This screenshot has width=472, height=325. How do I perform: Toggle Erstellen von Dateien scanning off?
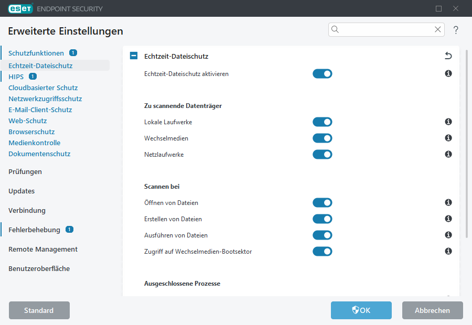(322, 219)
